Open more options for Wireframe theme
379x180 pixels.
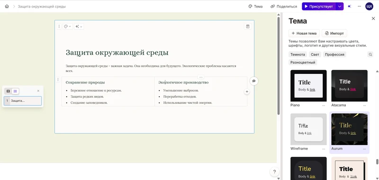[x=324, y=149]
